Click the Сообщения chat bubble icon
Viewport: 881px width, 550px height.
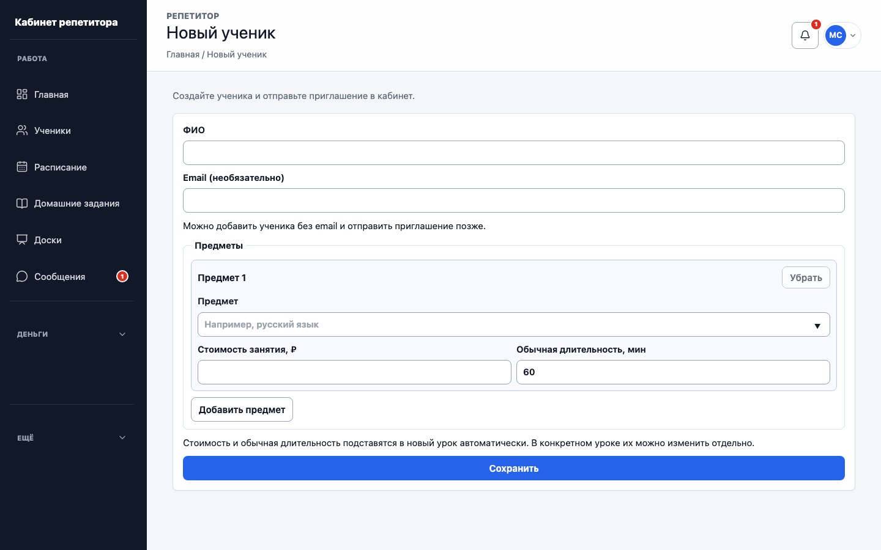tap(22, 276)
